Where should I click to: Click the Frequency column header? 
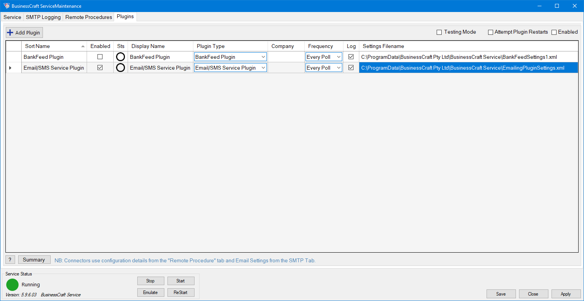(x=324, y=46)
